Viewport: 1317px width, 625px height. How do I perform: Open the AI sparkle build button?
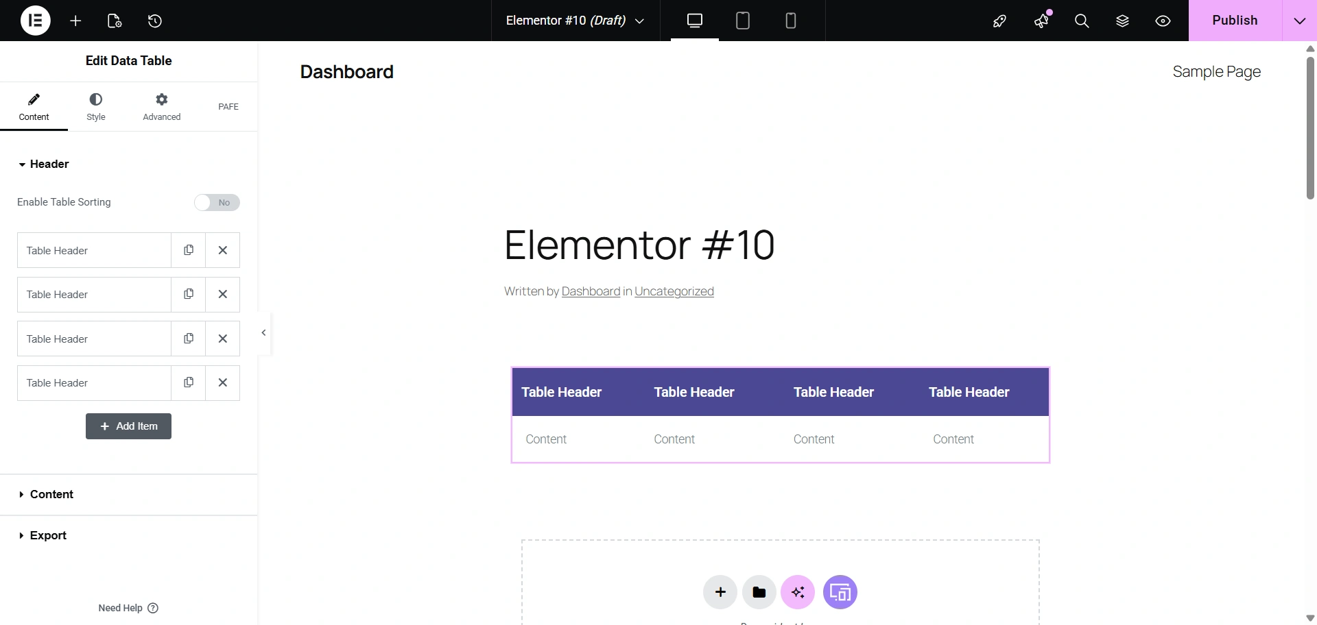click(x=798, y=592)
